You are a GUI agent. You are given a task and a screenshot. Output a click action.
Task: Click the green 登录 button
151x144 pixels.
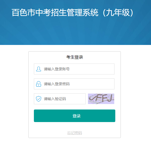tap(75, 116)
